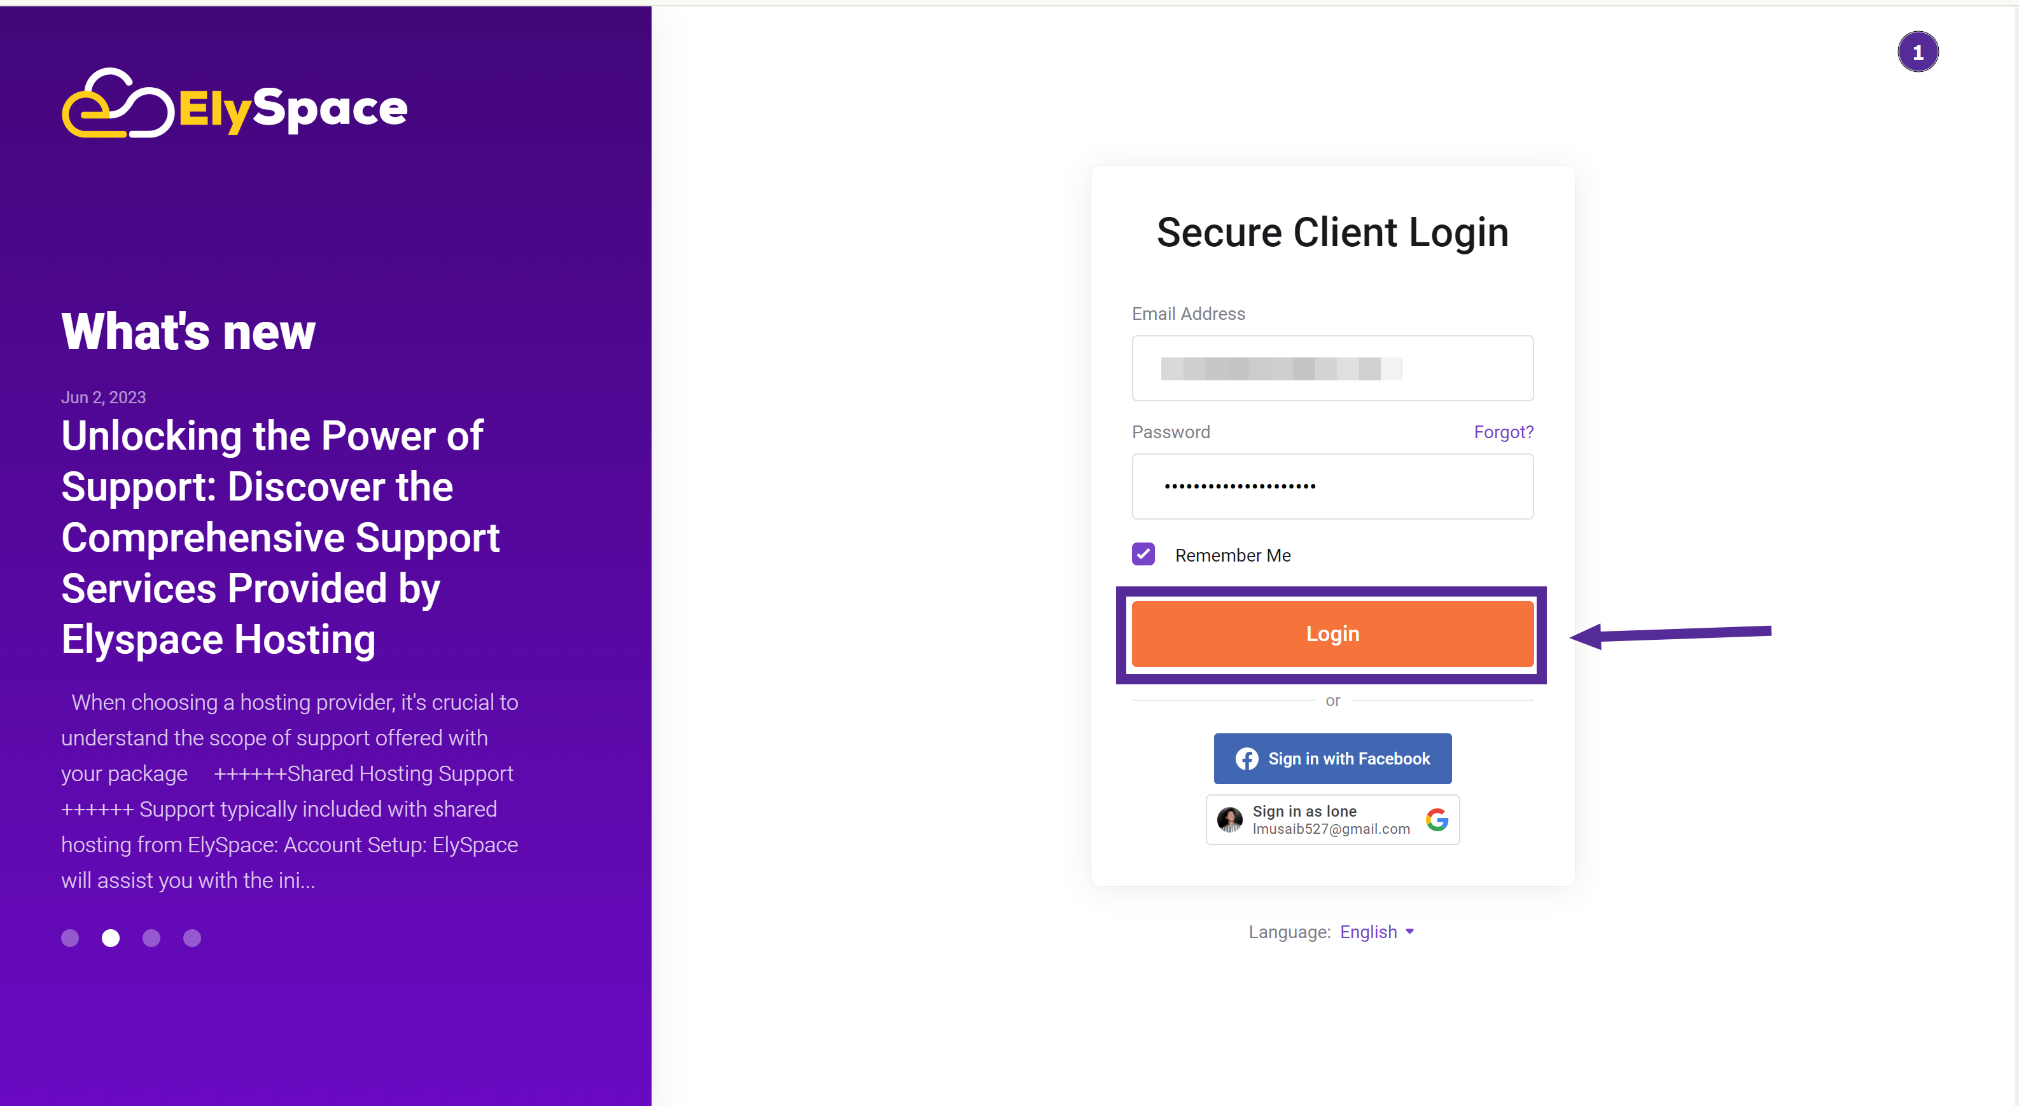Screen dimensions: 2019x1106
Task: Toggle the Remember Me checkbox
Action: pyautogui.click(x=1143, y=555)
